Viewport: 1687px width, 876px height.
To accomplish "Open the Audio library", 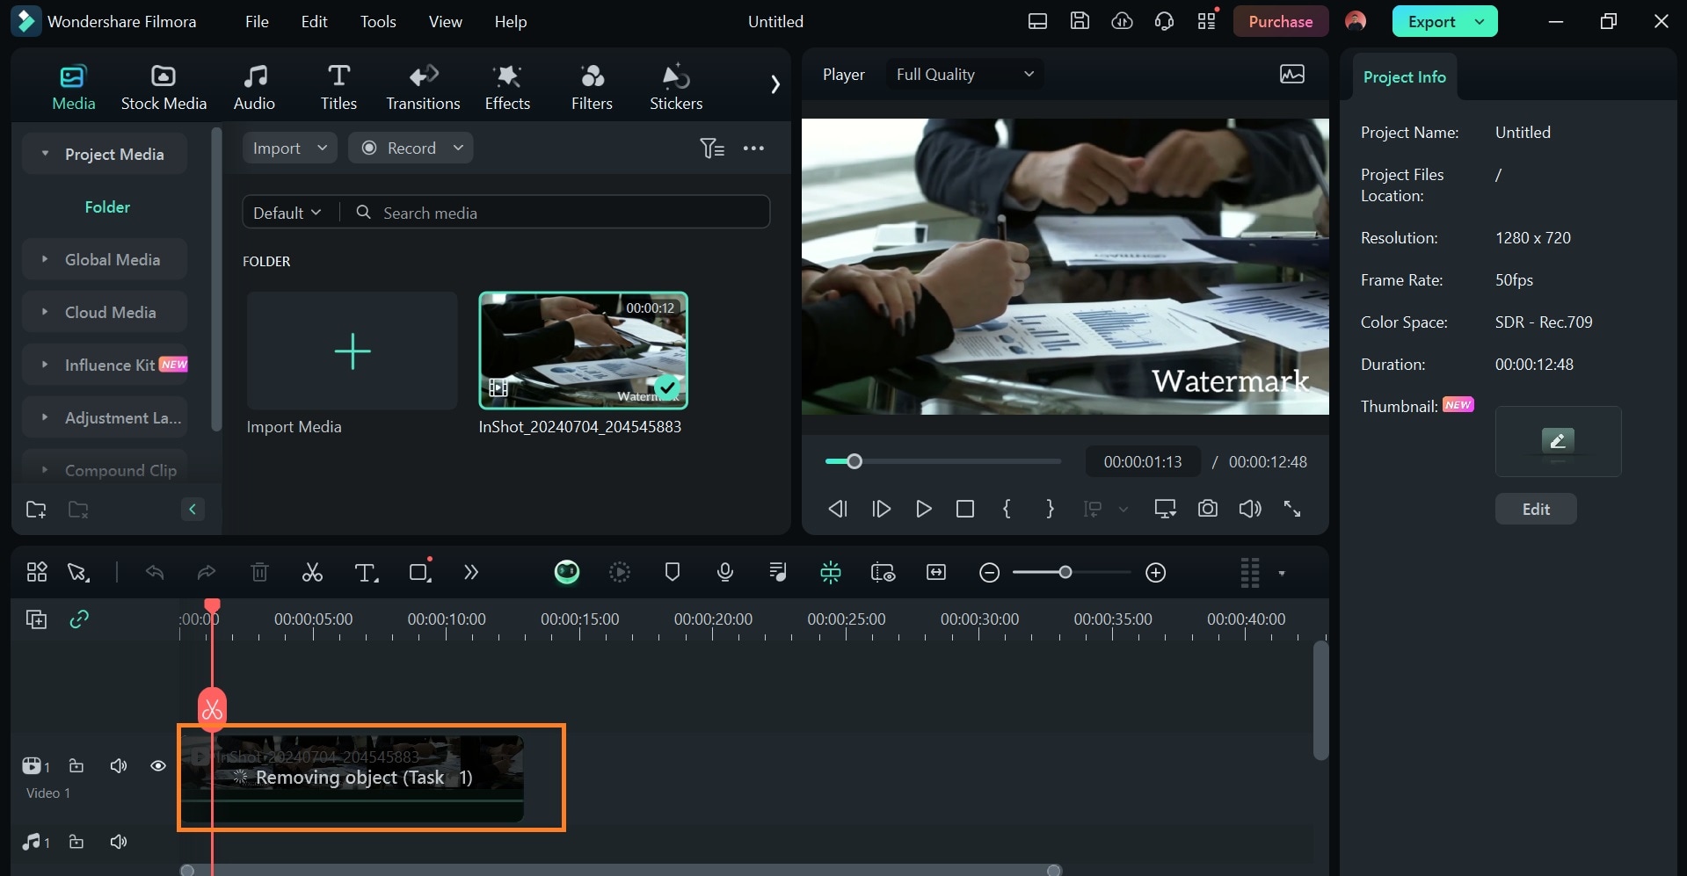I will click(254, 88).
